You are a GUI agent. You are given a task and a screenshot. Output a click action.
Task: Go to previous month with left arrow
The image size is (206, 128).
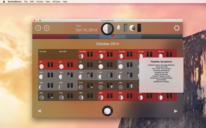39,111
